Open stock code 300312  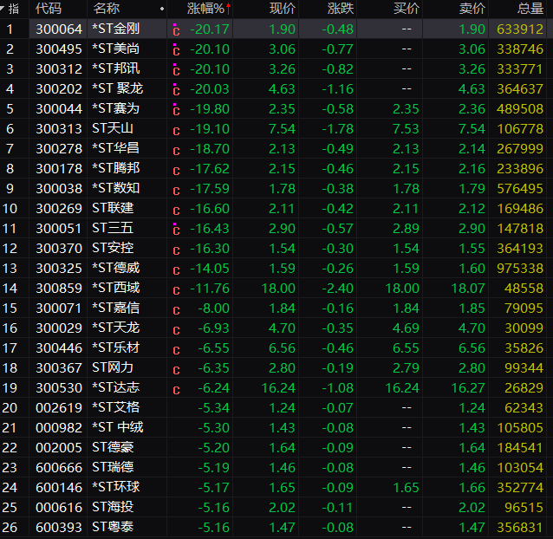(58, 69)
